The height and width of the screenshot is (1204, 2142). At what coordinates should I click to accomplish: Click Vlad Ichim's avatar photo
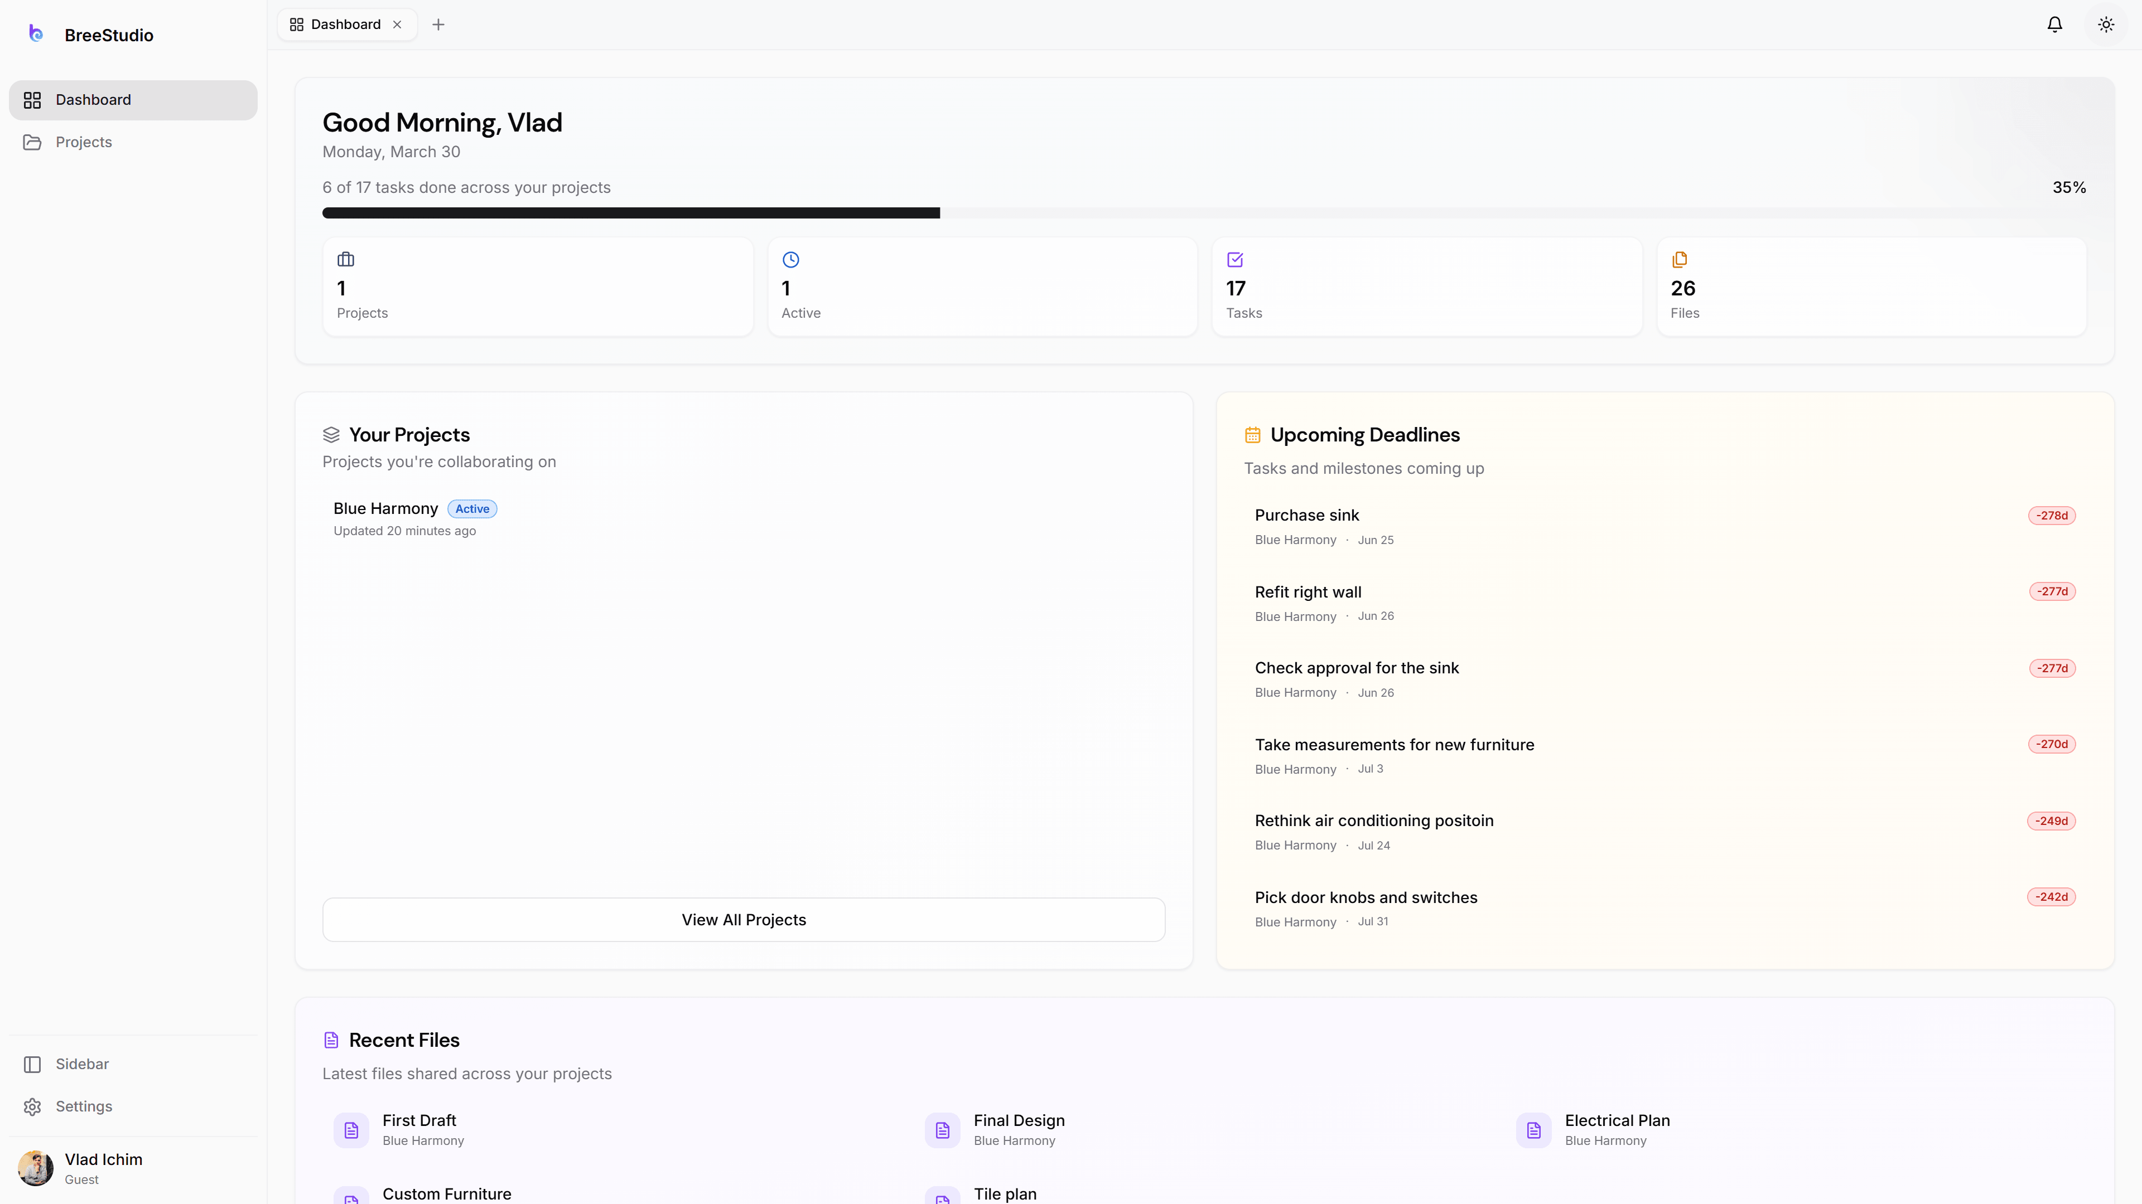point(36,1168)
